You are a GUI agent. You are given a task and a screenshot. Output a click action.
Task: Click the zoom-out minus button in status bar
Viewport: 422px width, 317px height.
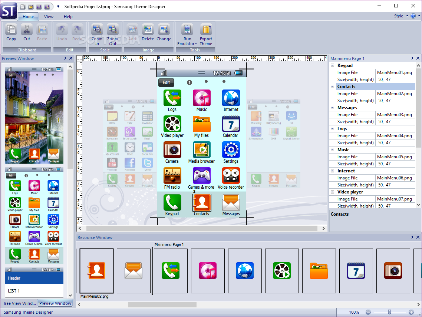[368, 312]
